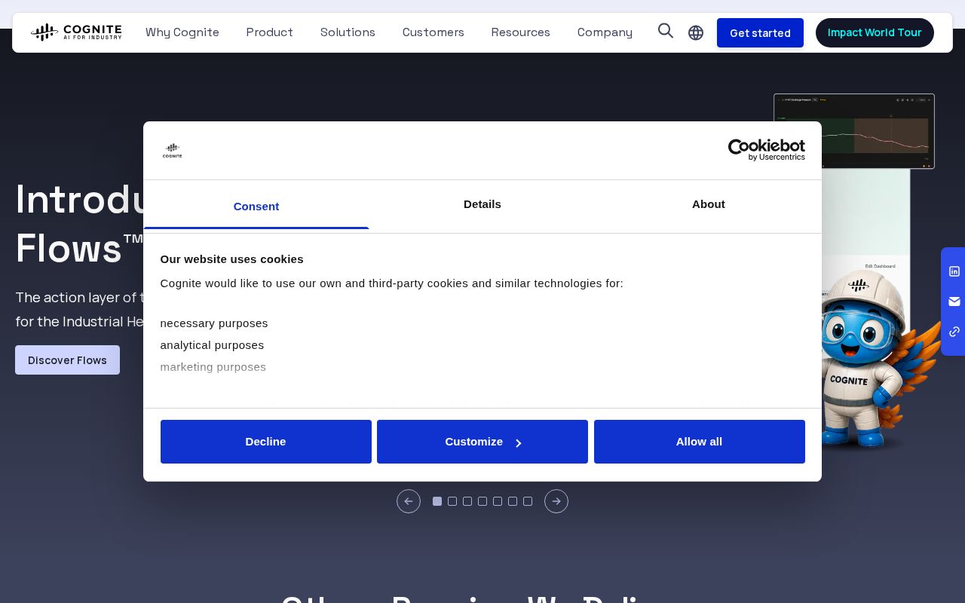Switch to the Consent tab

click(x=256, y=206)
